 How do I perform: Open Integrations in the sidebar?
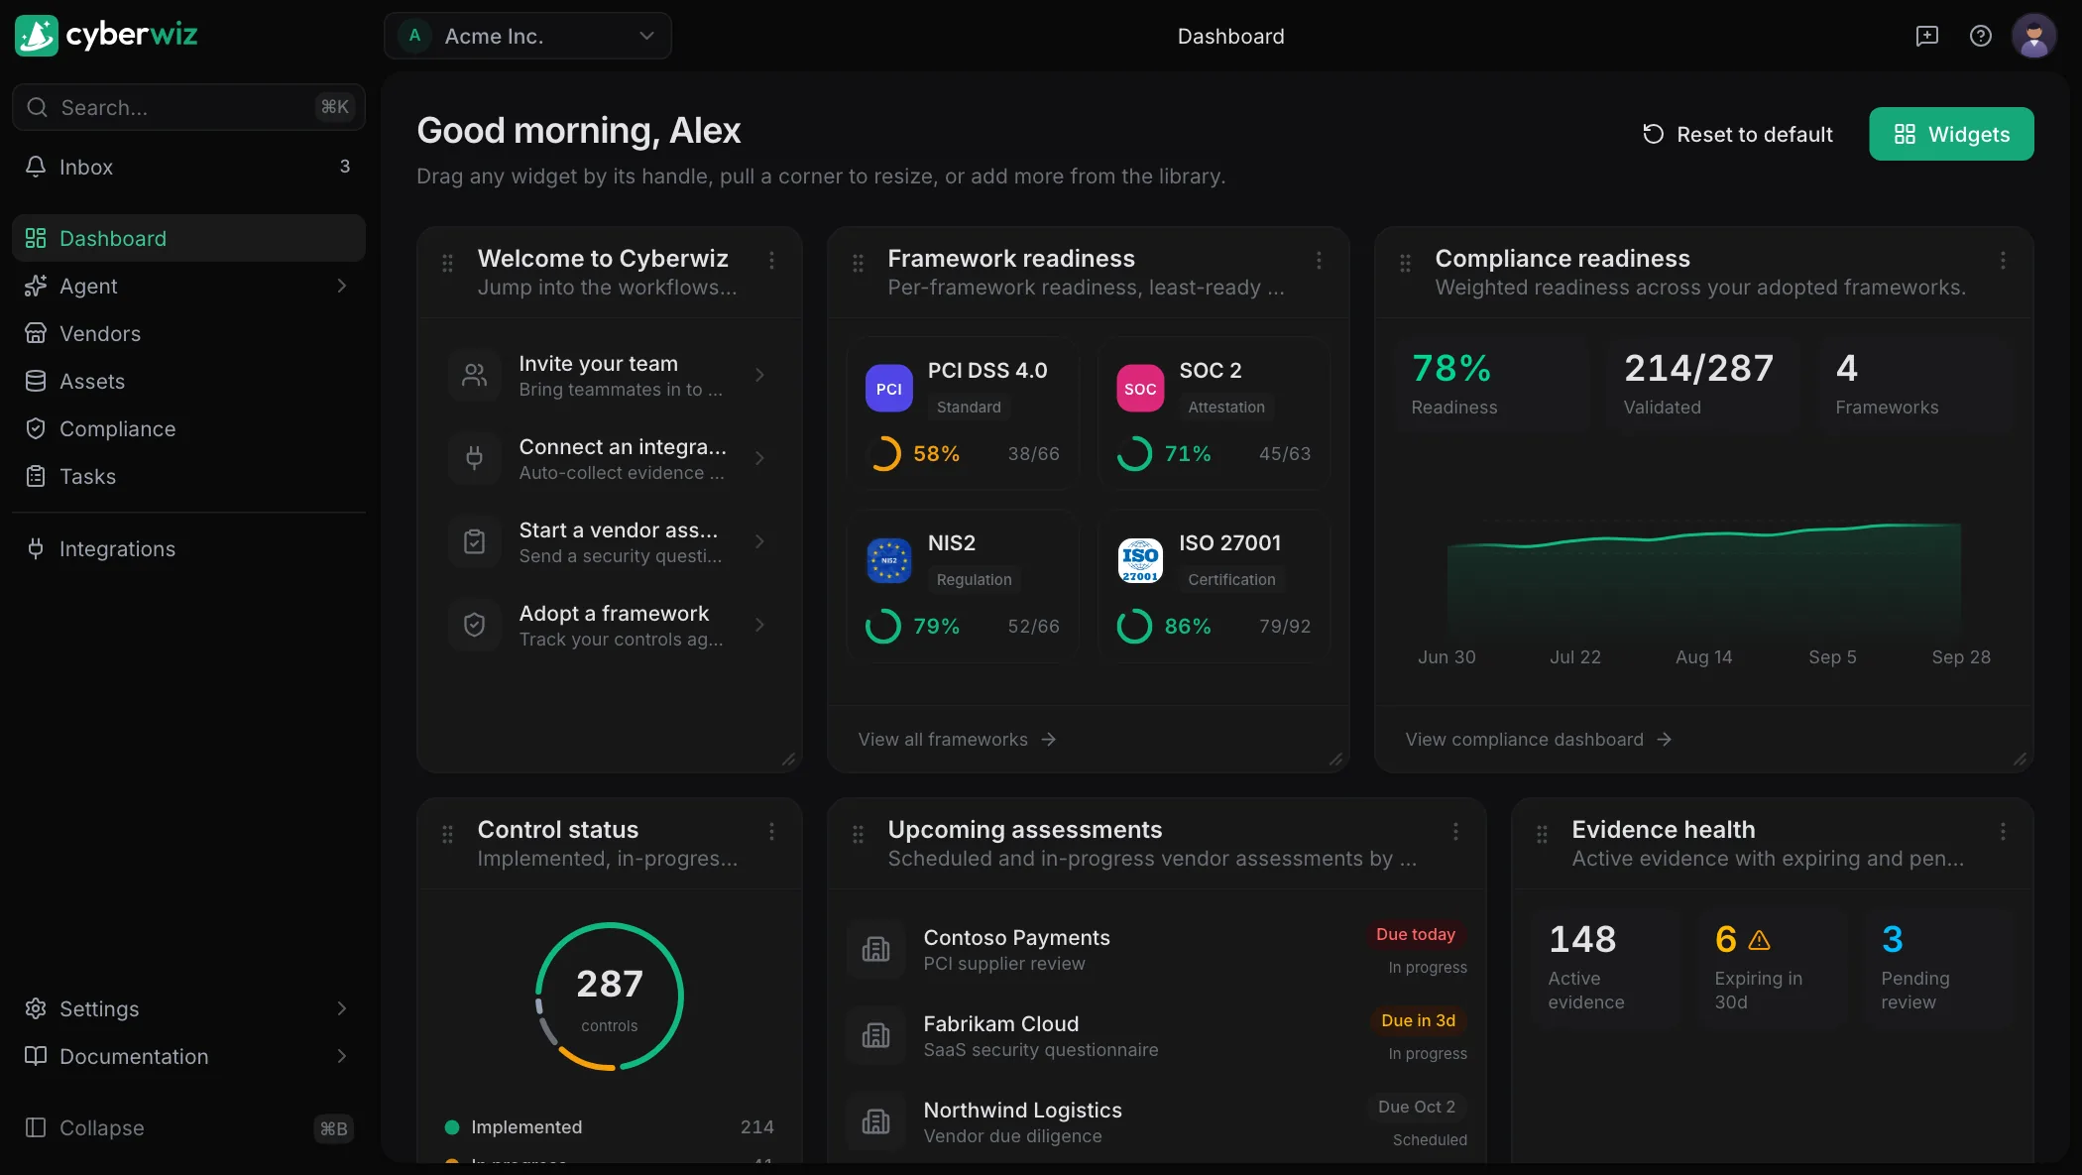point(188,548)
